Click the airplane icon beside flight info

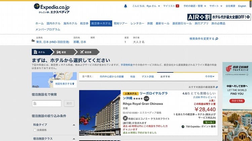pyautogui.click(x=125, y=119)
